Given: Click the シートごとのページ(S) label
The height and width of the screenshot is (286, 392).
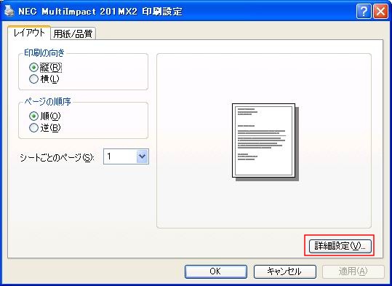Looking at the screenshot, I should 57,158.
